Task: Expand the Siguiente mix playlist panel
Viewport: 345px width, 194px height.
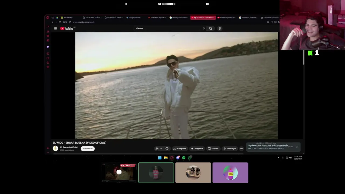Action: click(297, 147)
